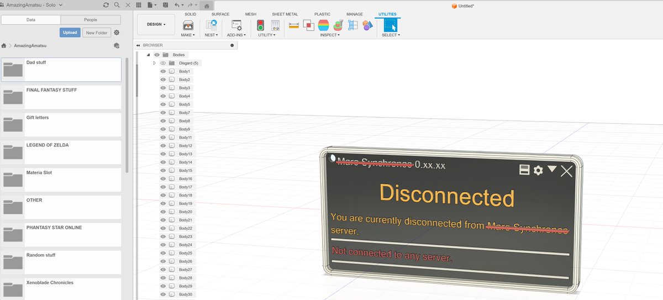The width and height of the screenshot is (663, 300).
Task: Open data panel search magnifier
Action: coord(117,5)
